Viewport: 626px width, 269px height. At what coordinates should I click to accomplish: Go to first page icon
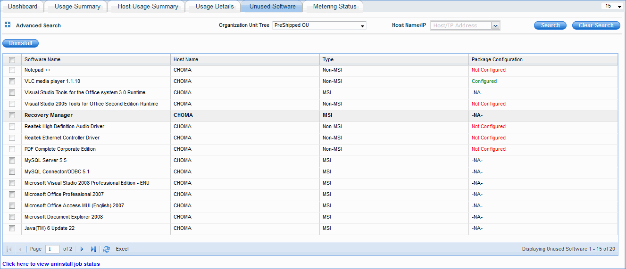pyautogui.click(x=9, y=249)
